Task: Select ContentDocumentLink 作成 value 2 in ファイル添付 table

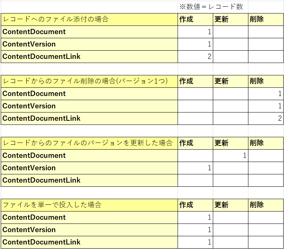Action: tap(195, 57)
